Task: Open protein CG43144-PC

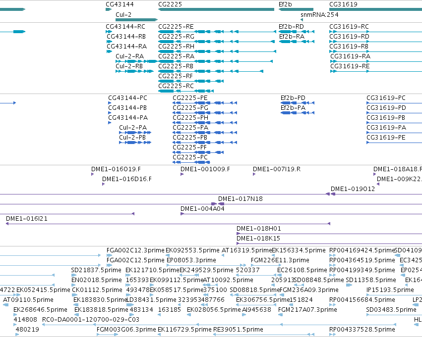Action: 127,98
